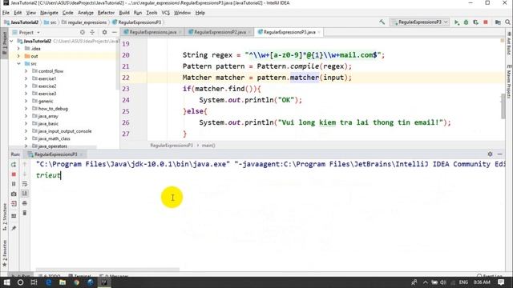Viewport: 513px width, 288px height.
Task: Collapse all in Project panel
Action: tap(92, 32)
